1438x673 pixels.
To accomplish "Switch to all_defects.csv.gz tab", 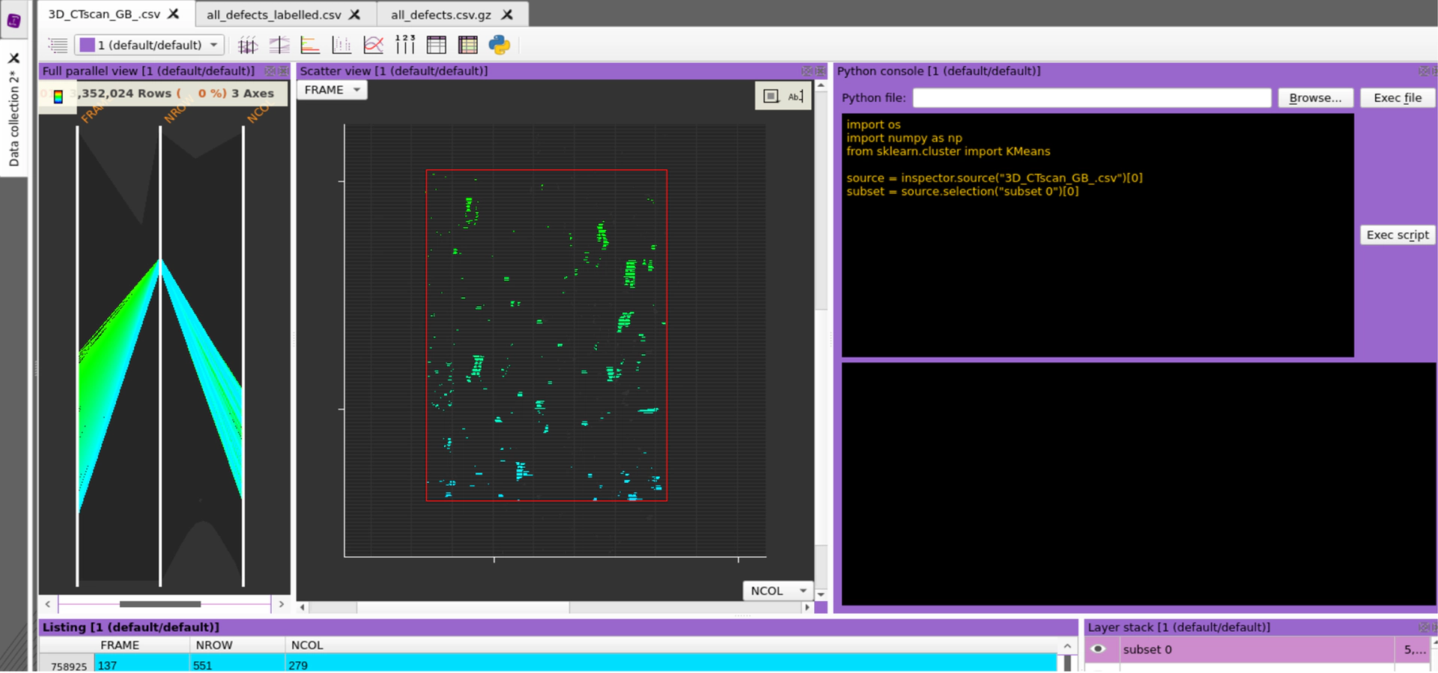I will (440, 14).
